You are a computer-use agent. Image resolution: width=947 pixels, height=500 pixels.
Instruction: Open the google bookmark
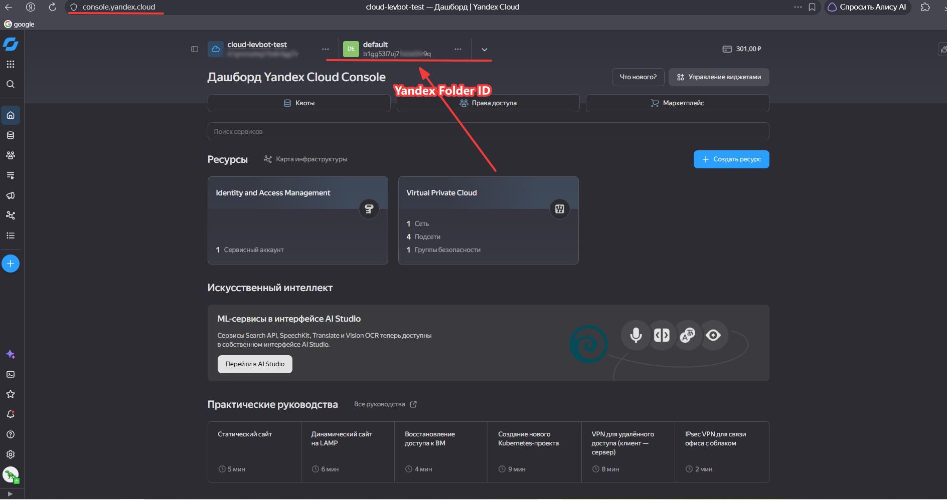19,24
